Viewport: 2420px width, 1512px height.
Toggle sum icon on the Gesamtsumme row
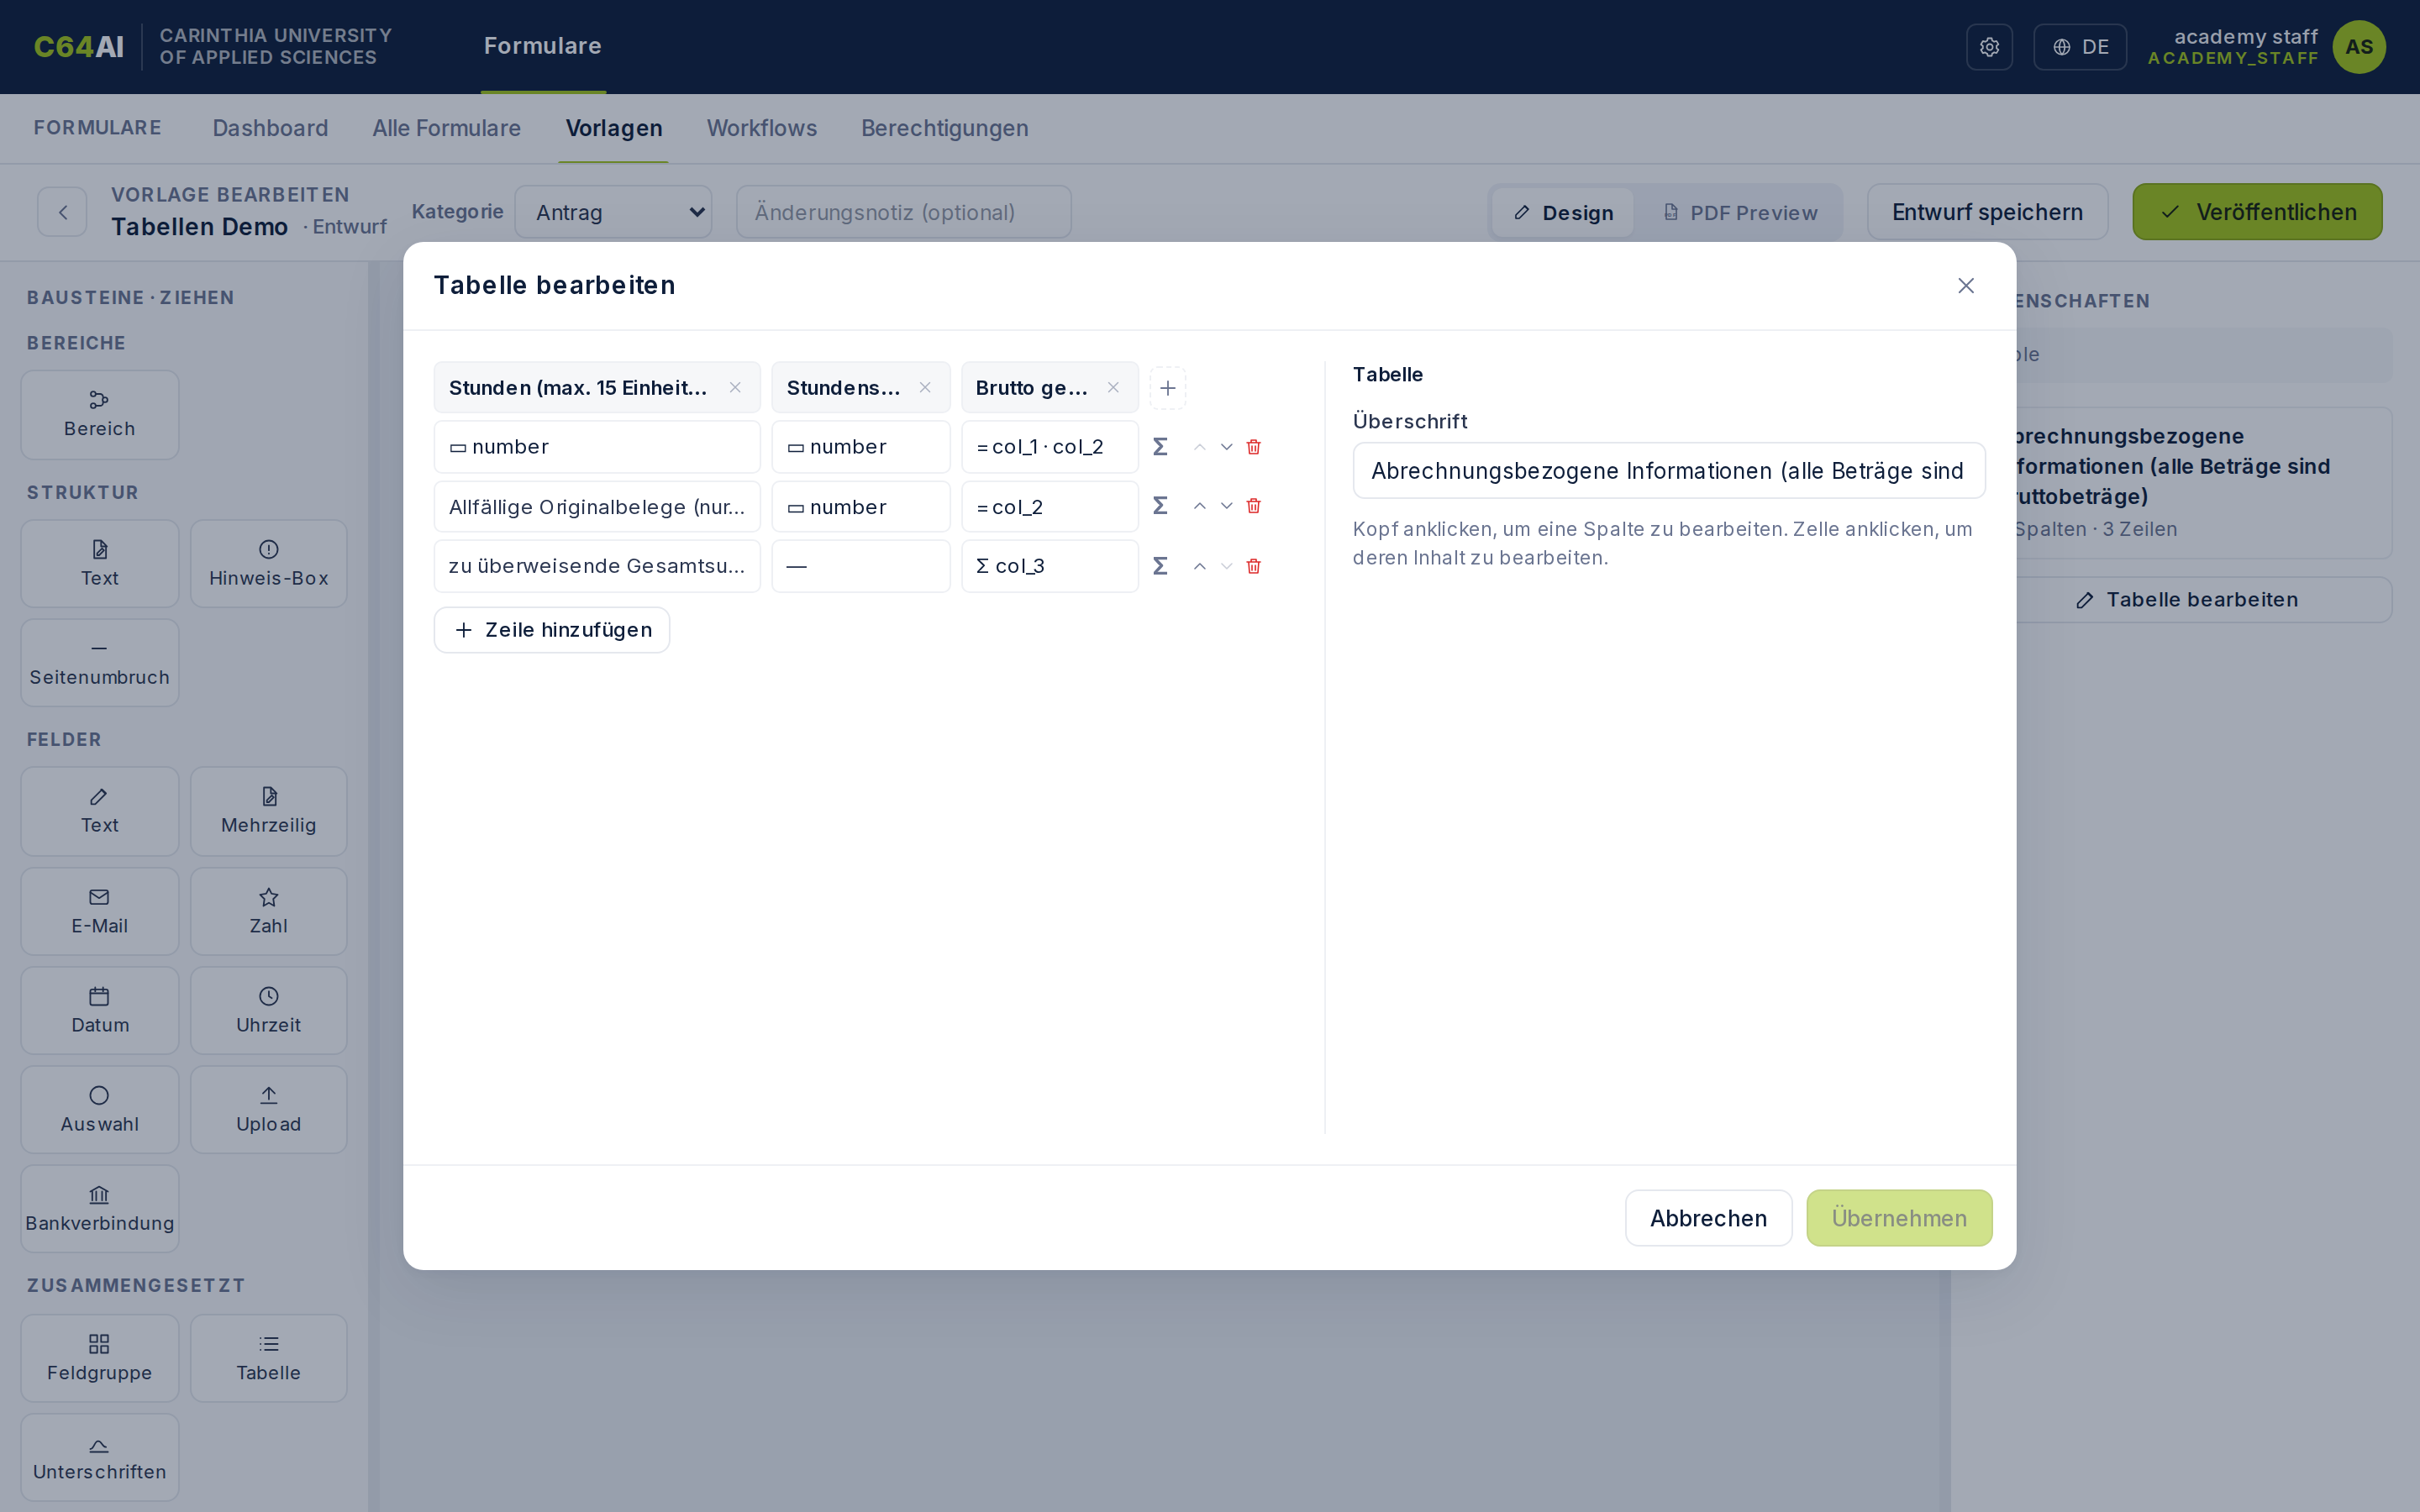click(x=1160, y=566)
